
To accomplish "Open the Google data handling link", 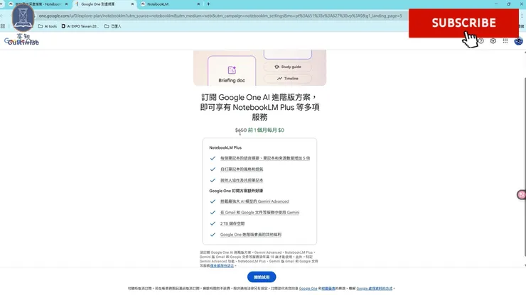I will pyautogui.click(x=375, y=289).
